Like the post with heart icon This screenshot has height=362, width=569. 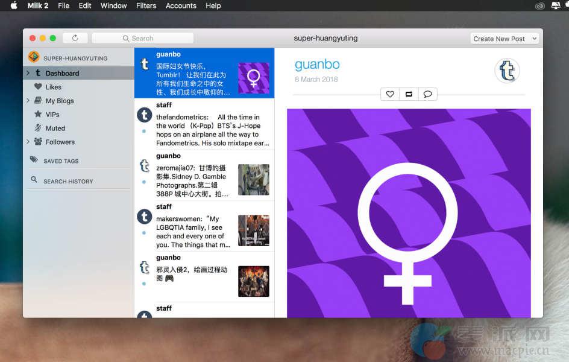pyautogui.click(x=390, y=94)
